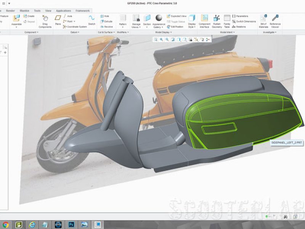Expand the Model Display group

pyautogui.click(x=164, y=32)
